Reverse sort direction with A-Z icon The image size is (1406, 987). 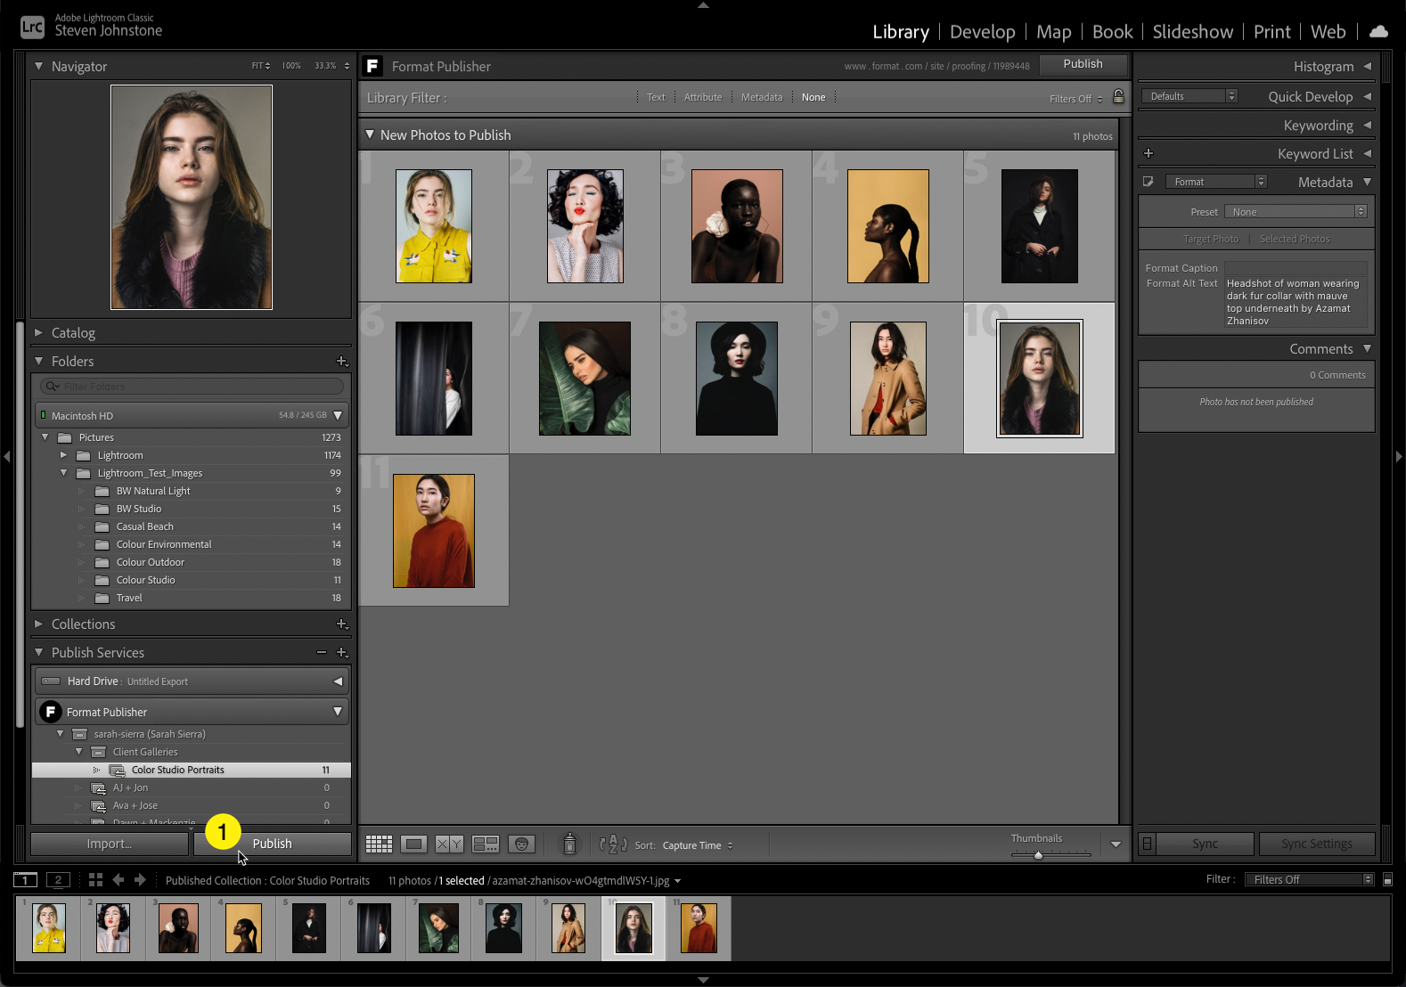click(x=613, y=844)
